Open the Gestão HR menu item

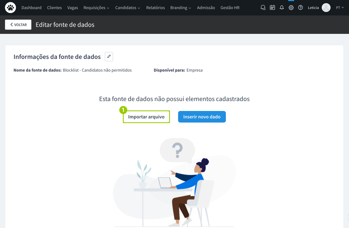pyautogui.click(x=230, y=8)
